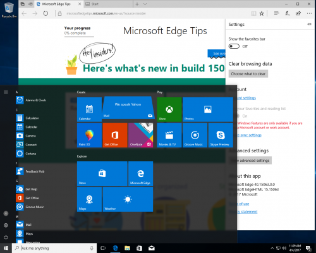316x253 pixels.
Task: Click the Windows Start button
Action: coord(6,248)
